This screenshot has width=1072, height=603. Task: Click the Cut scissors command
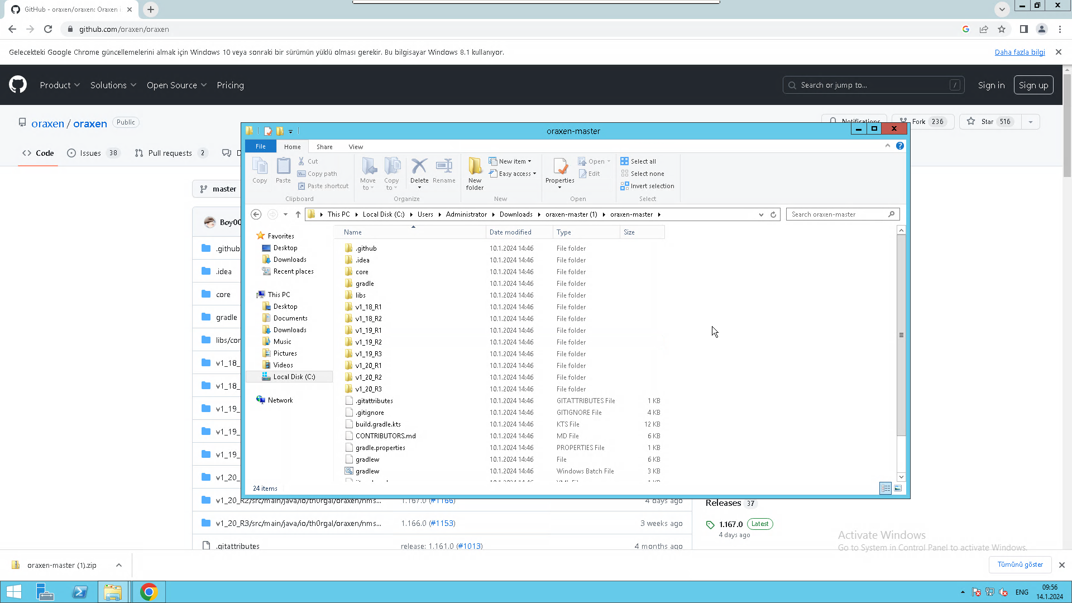tap(308, 161)
